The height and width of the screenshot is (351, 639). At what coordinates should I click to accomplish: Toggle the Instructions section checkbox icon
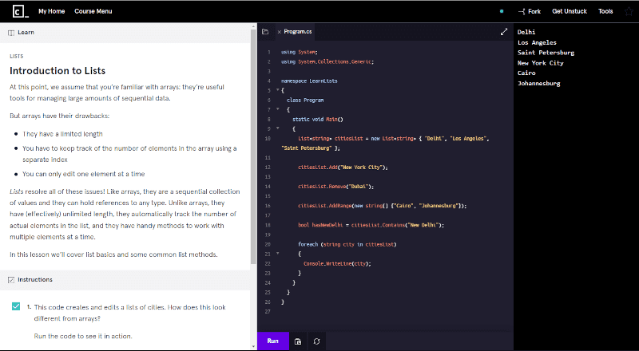(x=11, y=280)
